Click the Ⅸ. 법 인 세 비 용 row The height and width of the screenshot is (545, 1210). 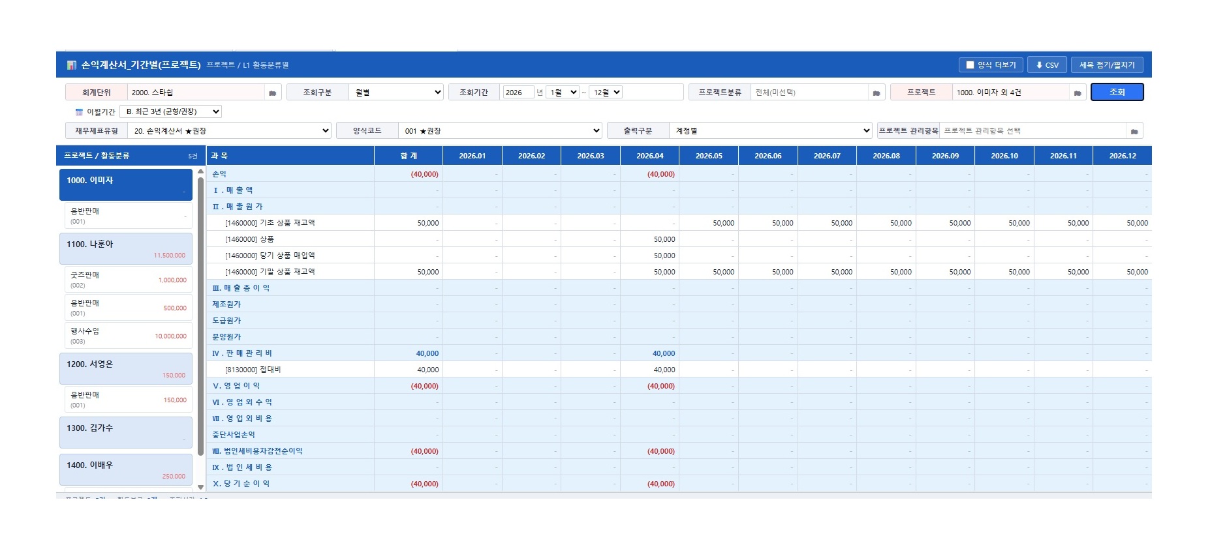679,467
